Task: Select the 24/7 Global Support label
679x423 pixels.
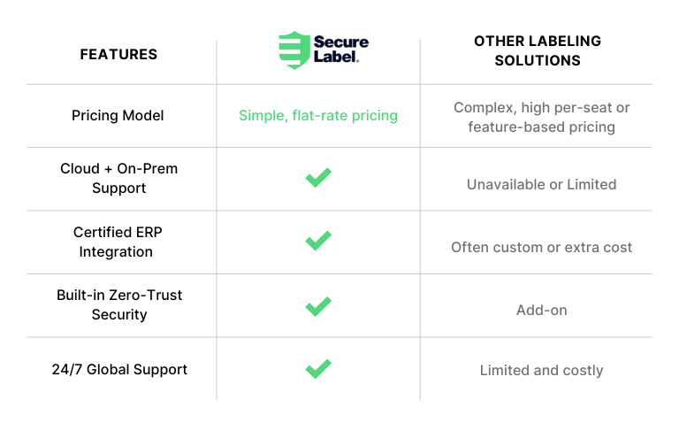Action: pos(119,370)
